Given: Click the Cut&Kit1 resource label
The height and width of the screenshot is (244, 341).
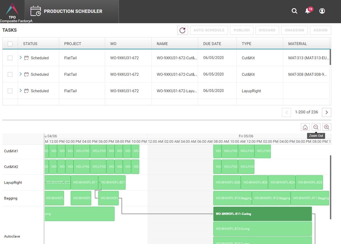Looking at the screenshot, I should (11, 151).
